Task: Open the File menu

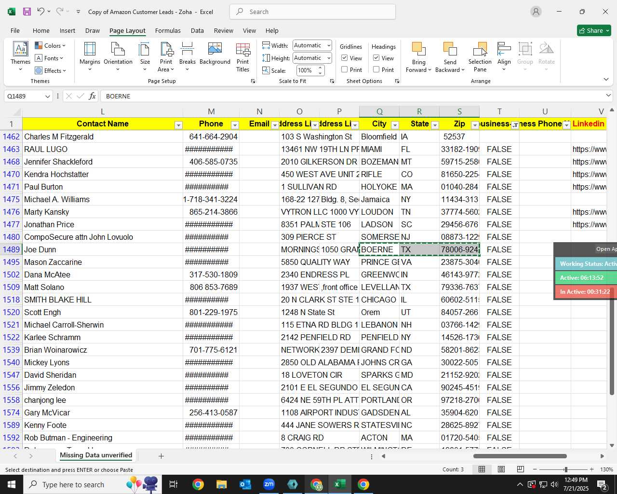Action: [x=15, y=30]
